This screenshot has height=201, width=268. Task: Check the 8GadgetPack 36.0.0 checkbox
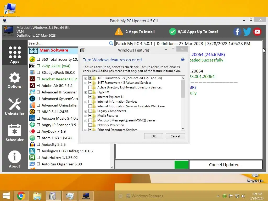coord(38,72)
